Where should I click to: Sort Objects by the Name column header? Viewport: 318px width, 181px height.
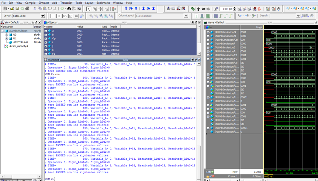tap(61, 27)
